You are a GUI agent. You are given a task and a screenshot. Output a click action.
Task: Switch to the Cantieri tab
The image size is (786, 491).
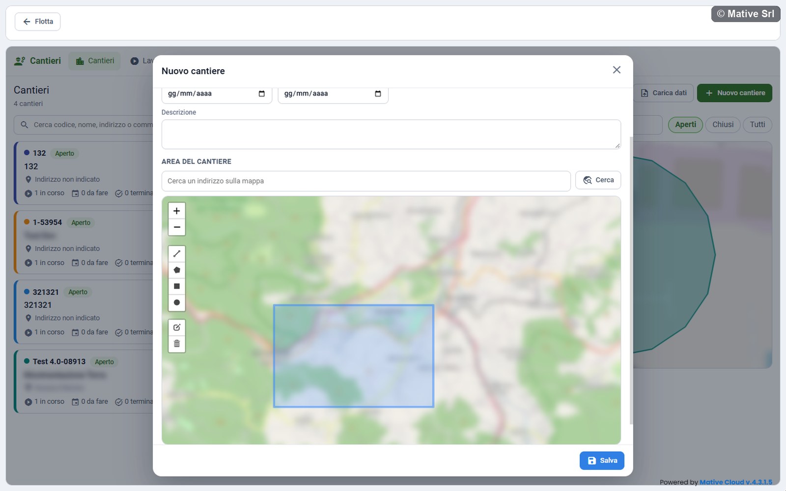click(x=94, y=61)
